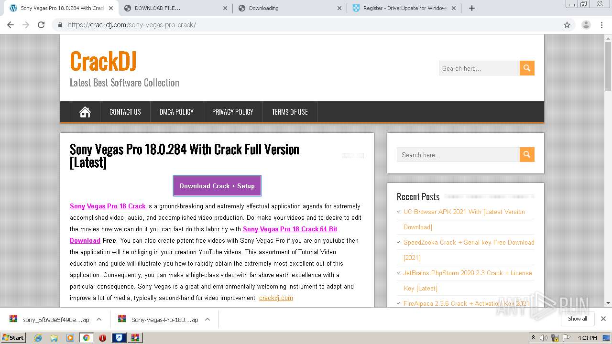
Task: Expand options for Sony-Vegas-Pro-180 zip download
Action: [x=208, y=319]
